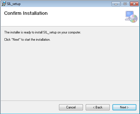140x114 pixels.
Task: Click the SIL_setup title bar text
Action: (14, 4)
